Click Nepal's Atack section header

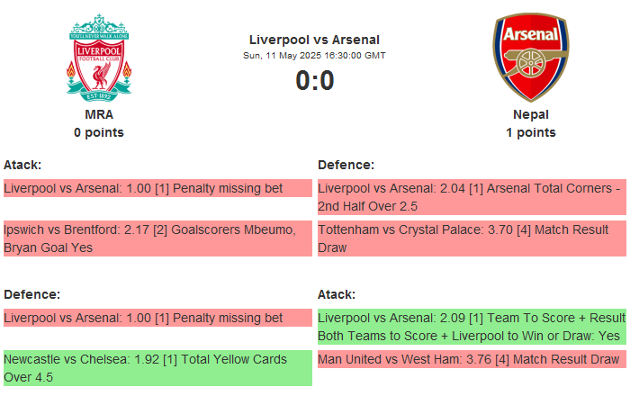point(337,294)
